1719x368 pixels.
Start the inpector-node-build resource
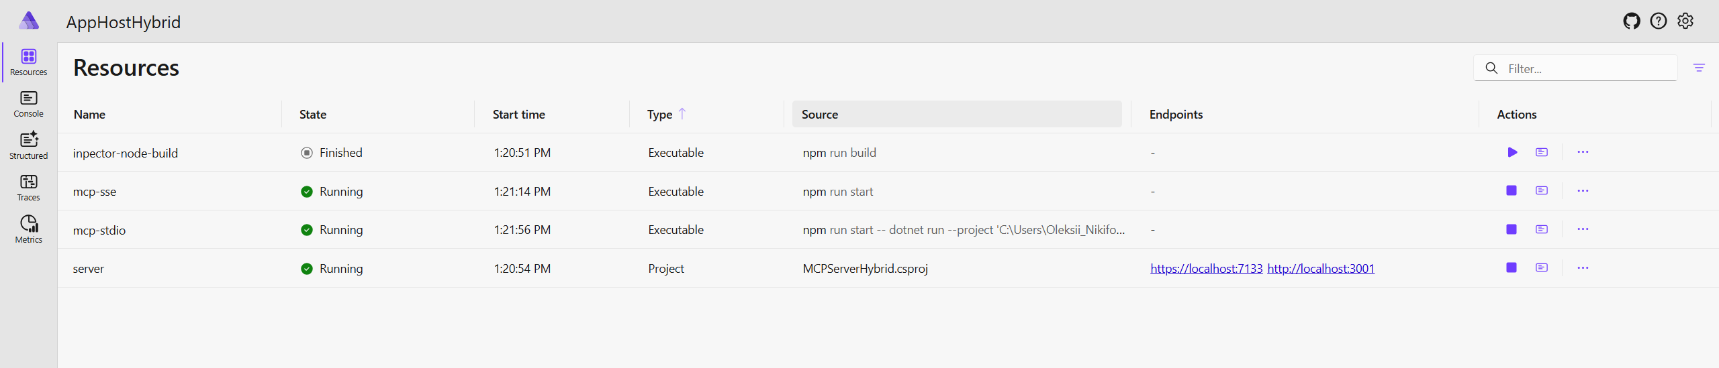click(1512, 152)
